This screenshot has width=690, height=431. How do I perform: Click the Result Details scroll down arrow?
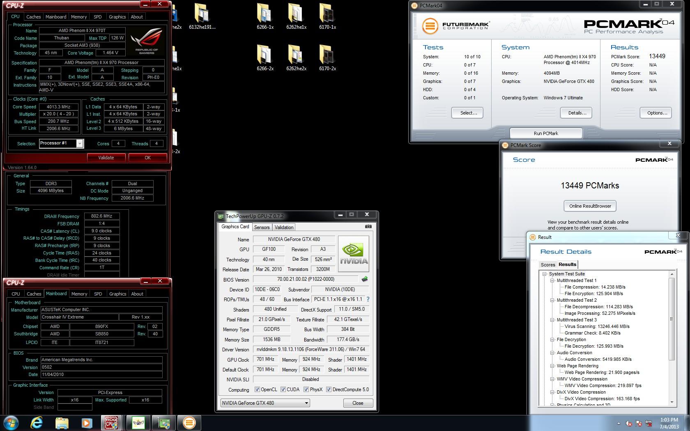click(672, 402)
